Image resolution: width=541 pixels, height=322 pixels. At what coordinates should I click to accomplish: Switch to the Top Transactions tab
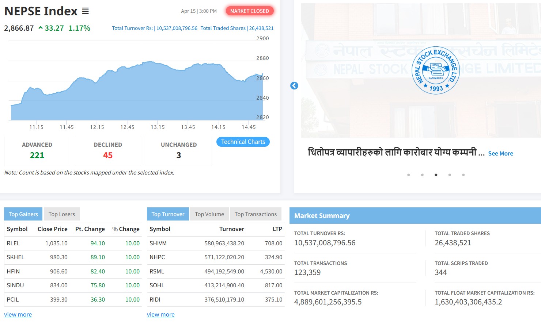(256, 214)
